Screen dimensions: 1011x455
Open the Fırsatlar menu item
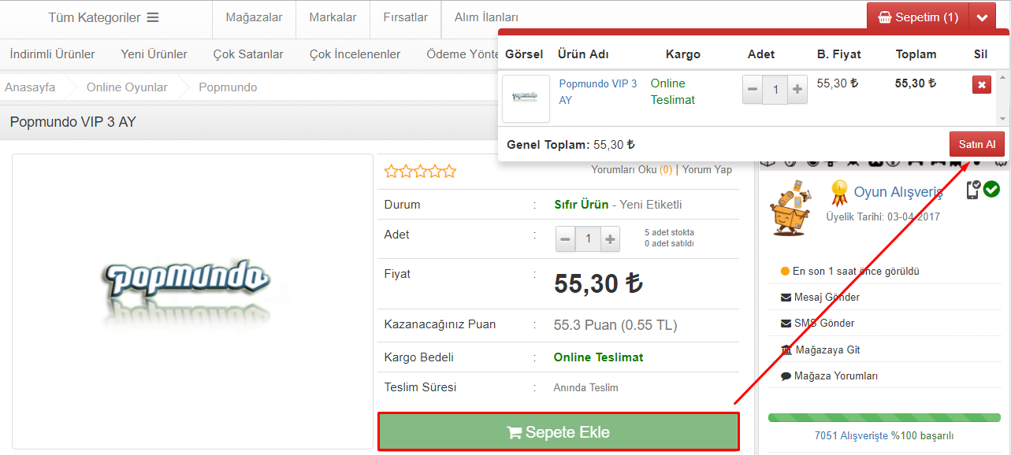(x=405, y=17)
